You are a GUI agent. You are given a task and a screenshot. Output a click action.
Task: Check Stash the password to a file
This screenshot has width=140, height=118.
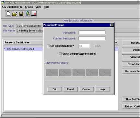[60, 54]
